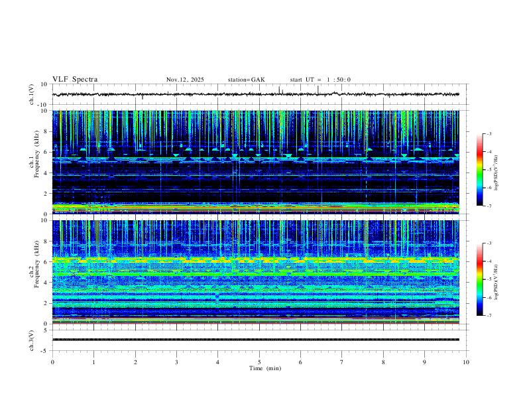Screen dimensions: 525x406
Task: Click the "station=GAK" label
Action: pyautogui.click(x=246, y=80)
